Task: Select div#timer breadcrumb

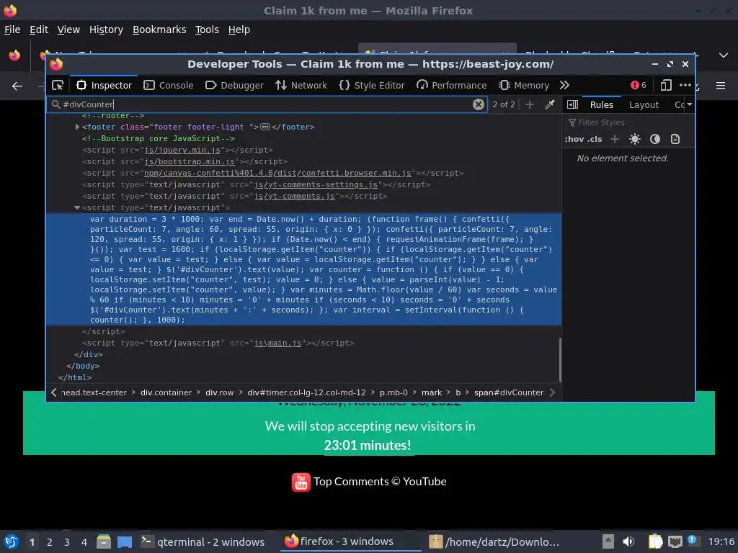Action: (306, 392)
